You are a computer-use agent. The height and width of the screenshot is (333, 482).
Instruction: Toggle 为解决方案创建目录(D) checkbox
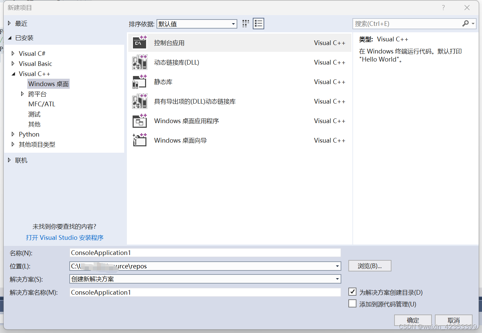point(352,292)
